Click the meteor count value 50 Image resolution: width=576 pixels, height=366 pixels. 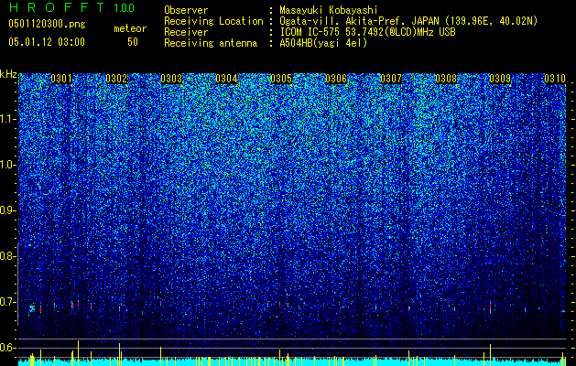[x=133, y=42]
